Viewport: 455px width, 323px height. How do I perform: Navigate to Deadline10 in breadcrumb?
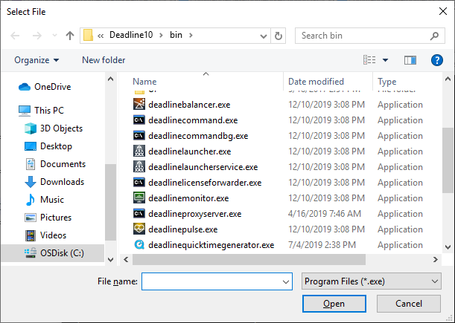131,35
